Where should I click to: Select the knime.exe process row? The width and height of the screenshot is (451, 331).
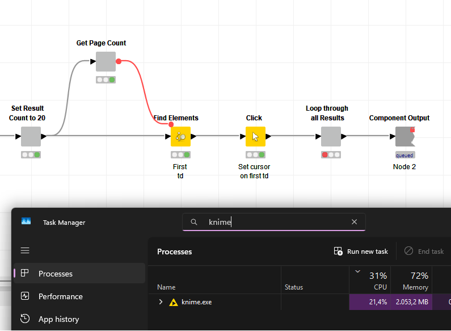click(x=300, y=302)
